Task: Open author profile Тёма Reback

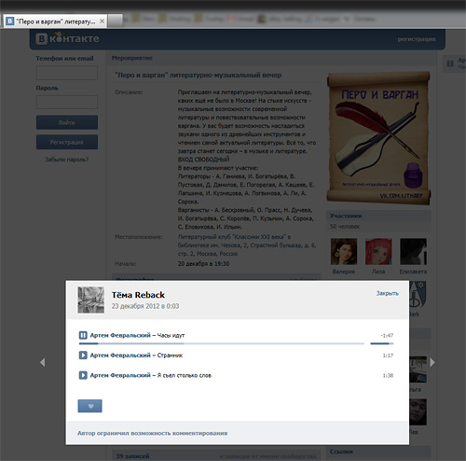Action: point(138,295)
